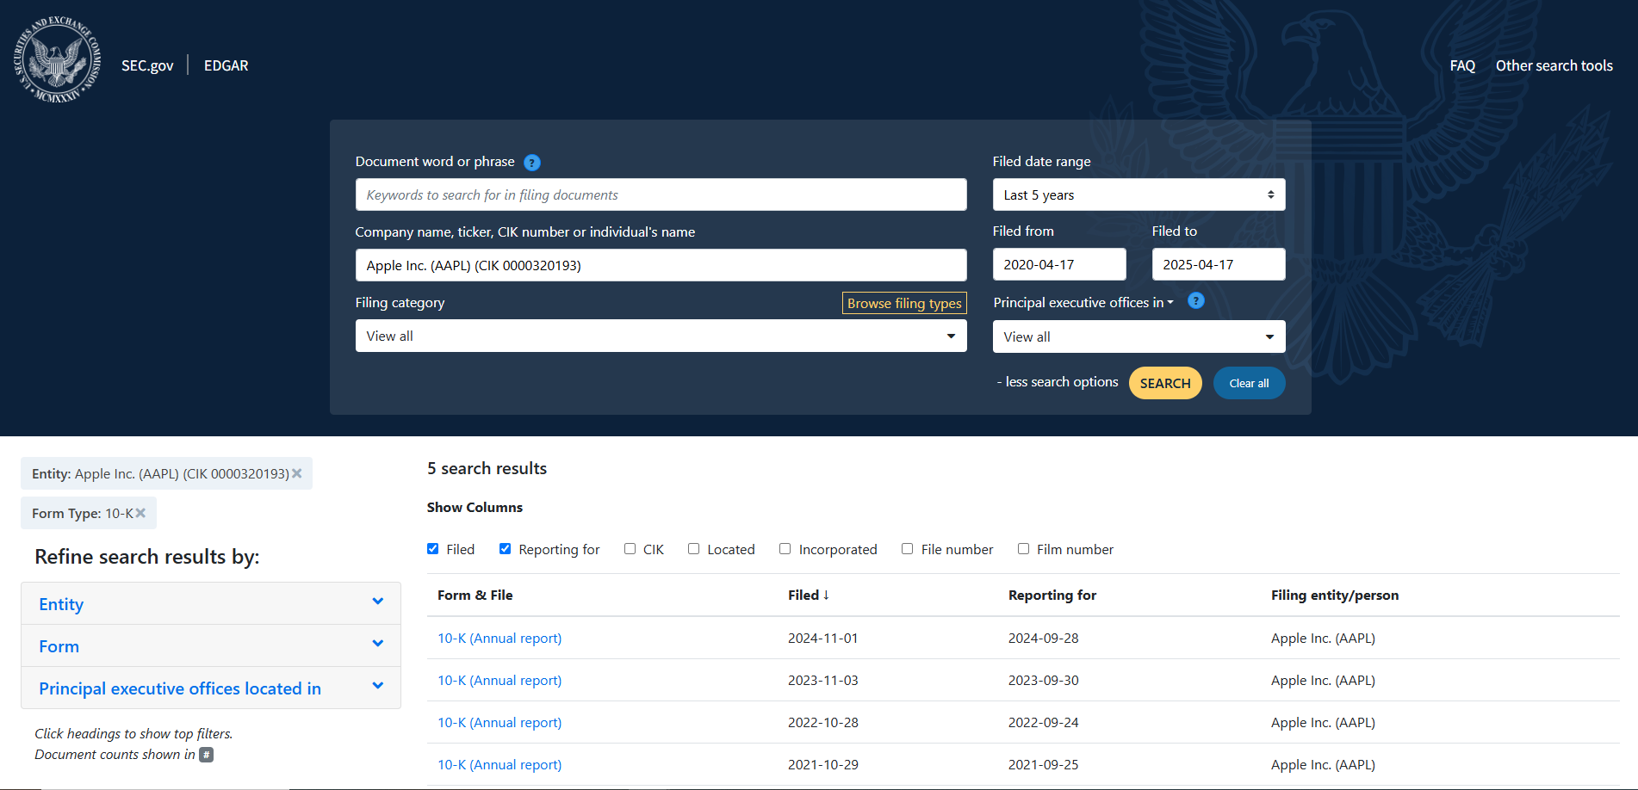Click the '5 search results' count text

click(487, 468)
